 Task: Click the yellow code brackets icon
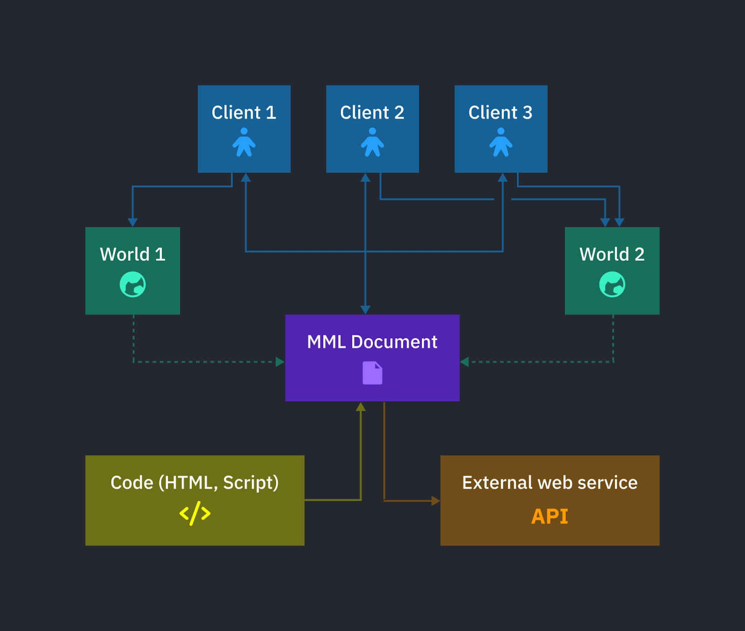(x=195, y=513)
